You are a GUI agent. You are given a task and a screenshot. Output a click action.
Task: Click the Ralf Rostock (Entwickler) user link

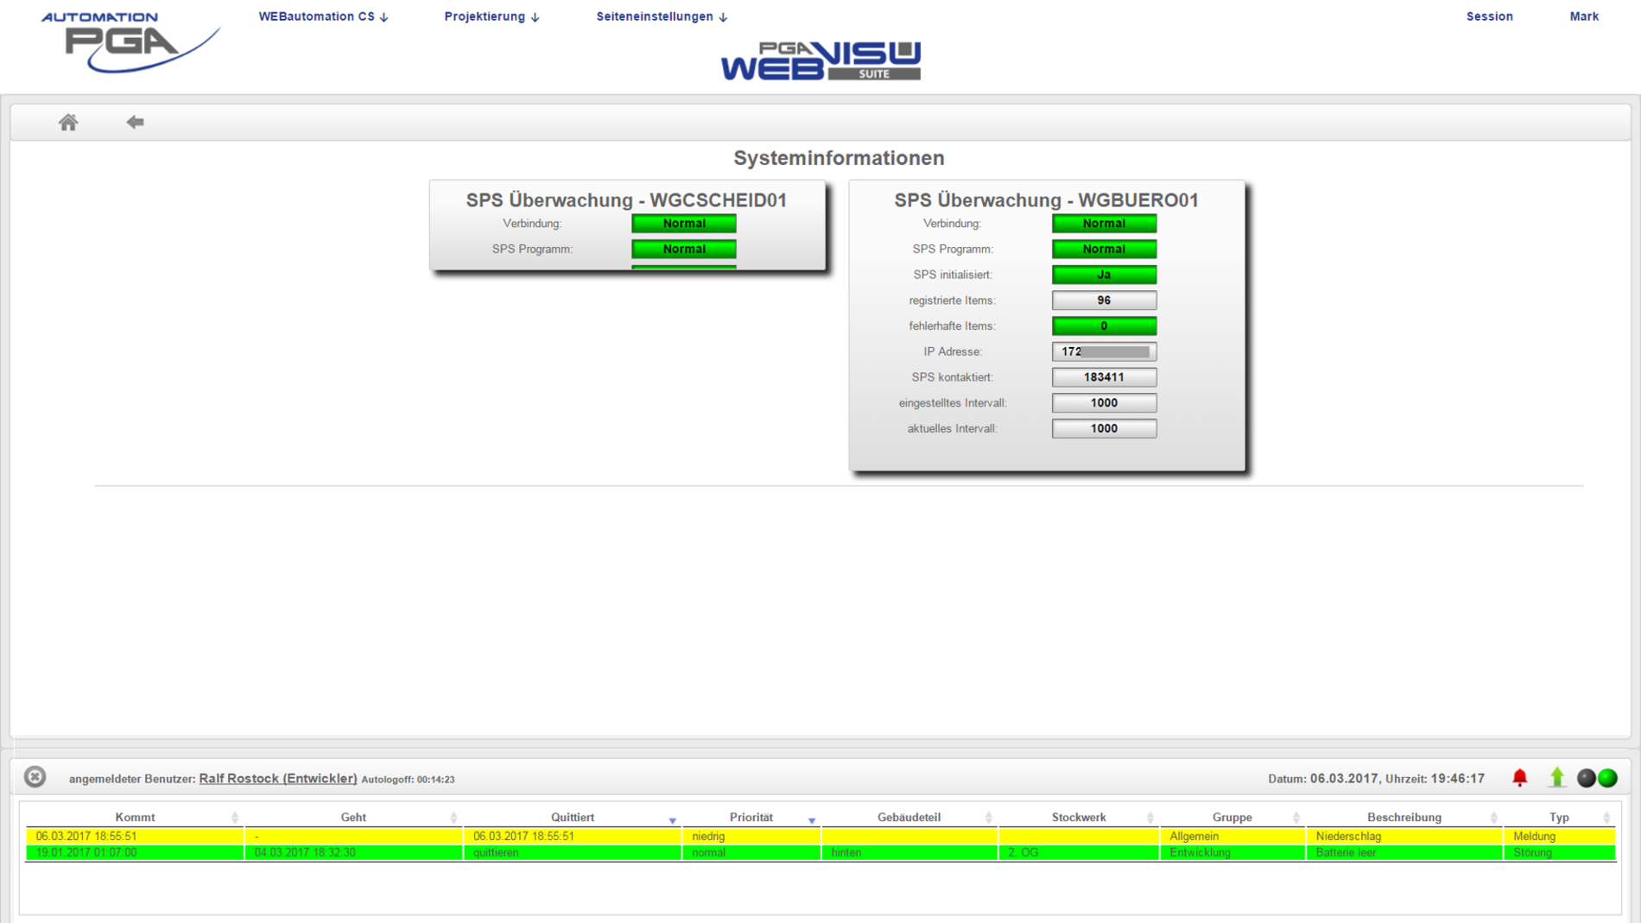tap(277, 779)
